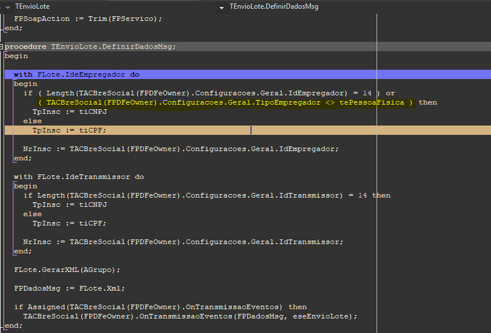Click the 'or' keyword after '= 14 )'
The width and height of the screenshot is (491, 333).
390,93
